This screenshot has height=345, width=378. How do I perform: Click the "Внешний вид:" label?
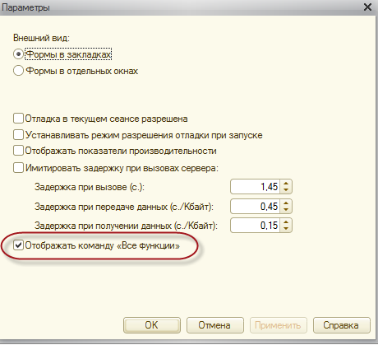click(x=41, y=38)
